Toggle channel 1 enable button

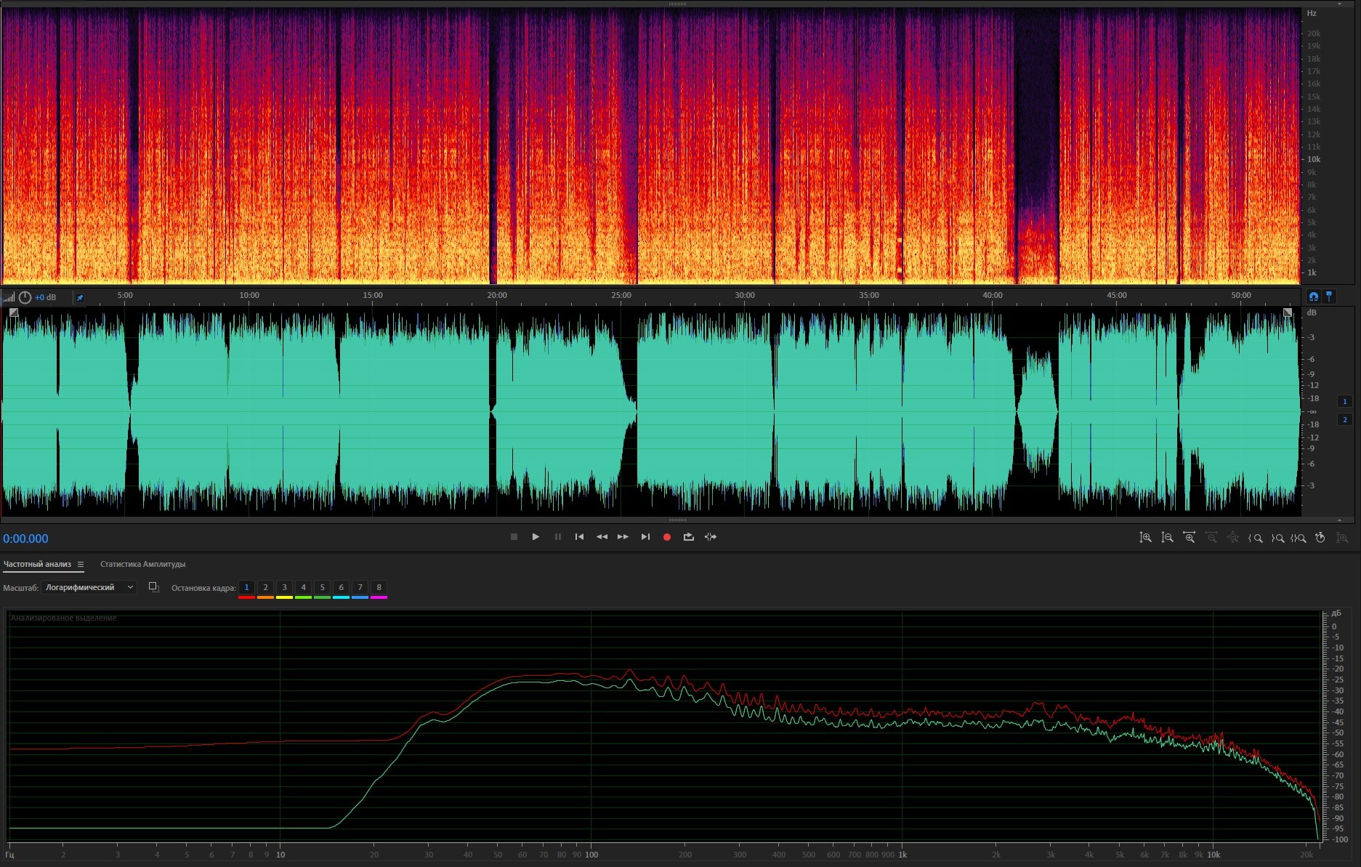1344,401
